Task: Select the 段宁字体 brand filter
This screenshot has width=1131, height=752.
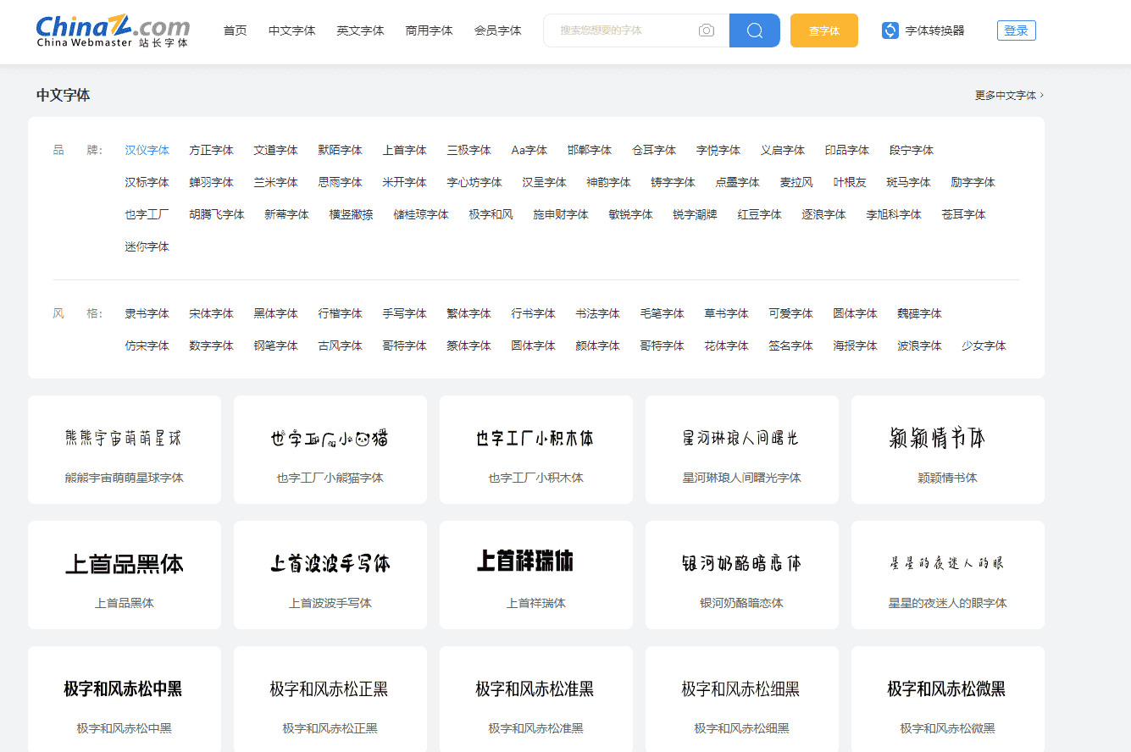Action: (x=912, y=150)
